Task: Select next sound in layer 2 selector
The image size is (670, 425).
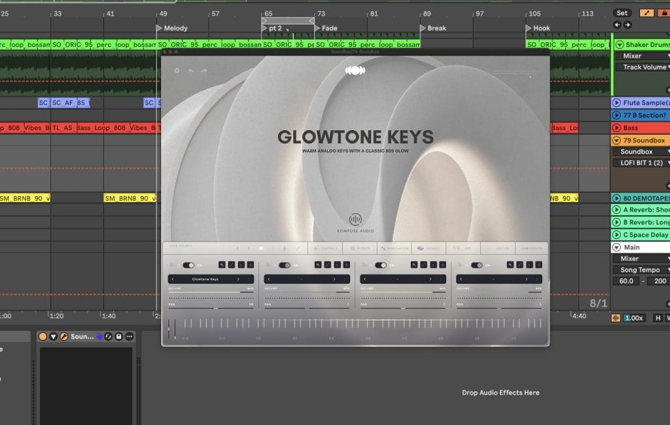Action: tap(334, 279)
